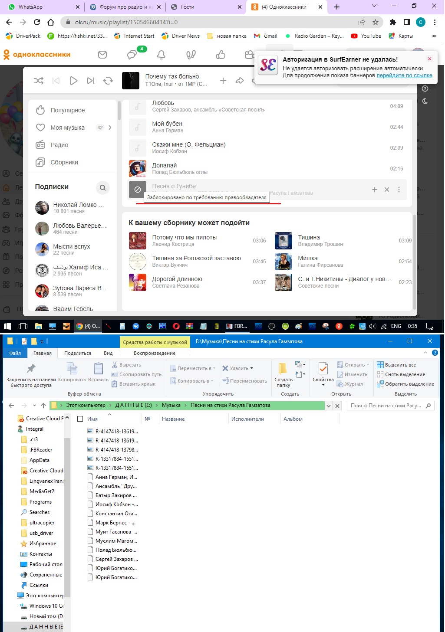Add Песня о Гунибе with plus icon
This screenshot has width=445, height=632.
375,190
